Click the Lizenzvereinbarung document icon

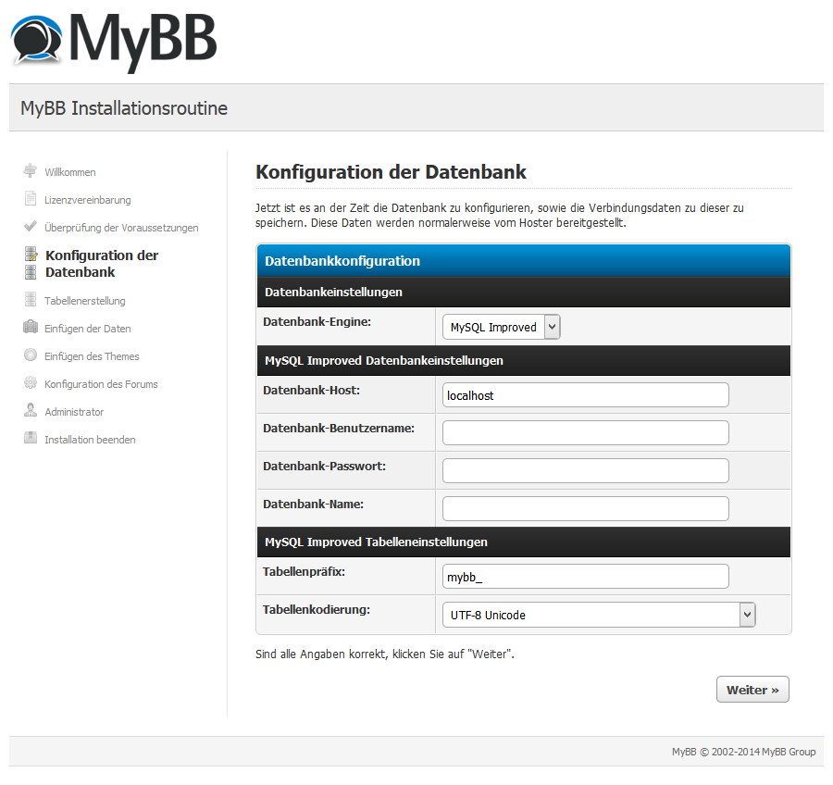click(x=31, y=199)
